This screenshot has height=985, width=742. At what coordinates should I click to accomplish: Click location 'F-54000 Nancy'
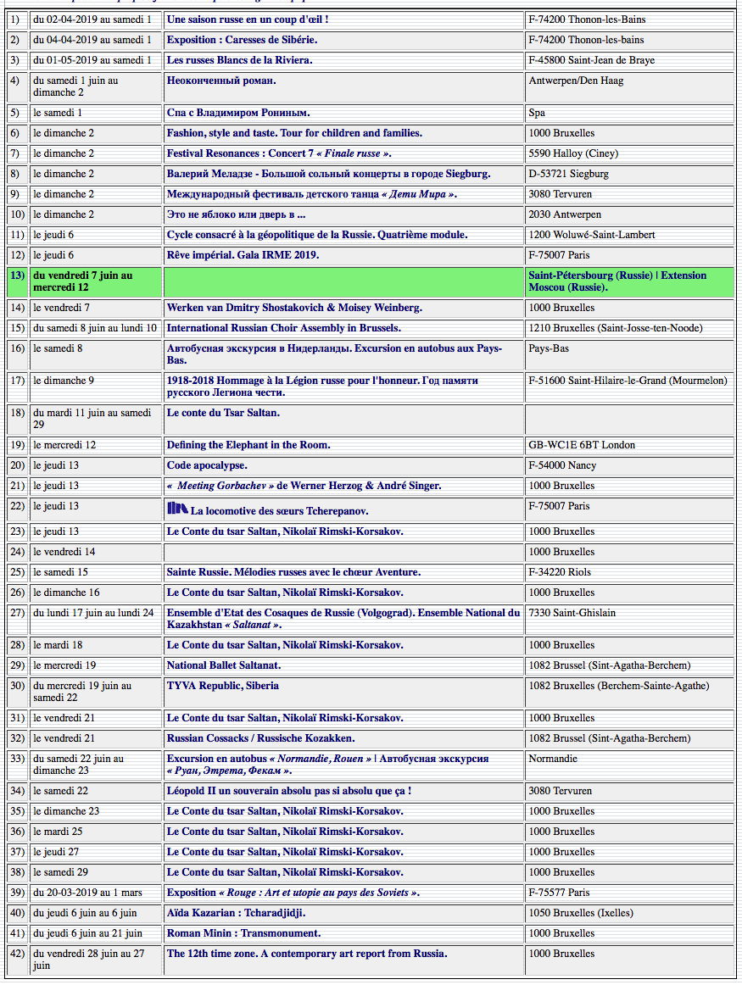coord(562,465)
